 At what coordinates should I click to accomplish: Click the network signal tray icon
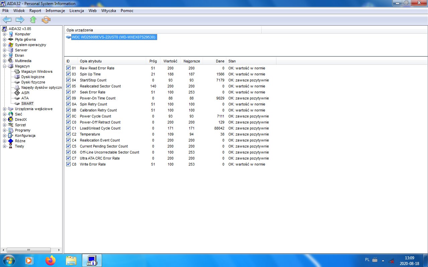391,260
